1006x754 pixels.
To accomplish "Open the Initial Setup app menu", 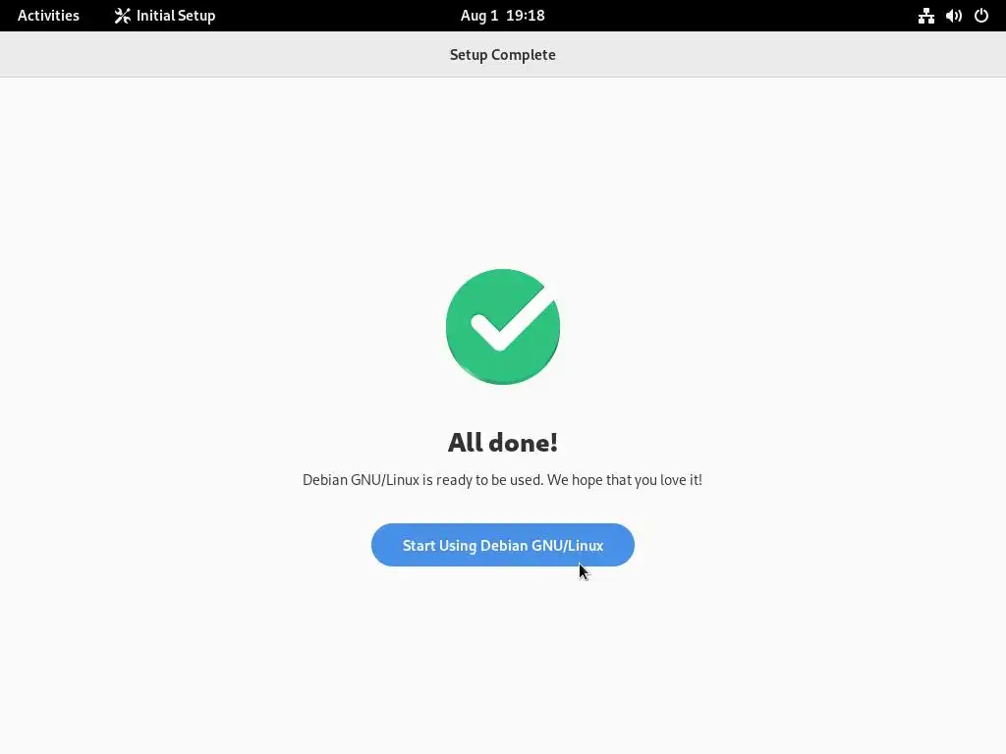I will [x=165, y=16].
